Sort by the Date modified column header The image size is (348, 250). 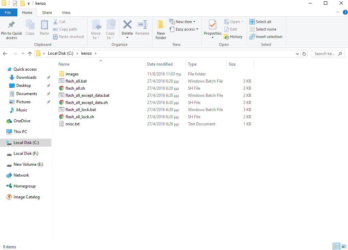tap(160, 64)
